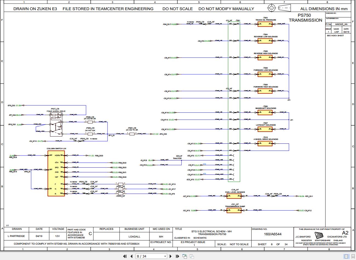
Task: Click the PS750 TRANSMISSION title text
Action: 305,18
